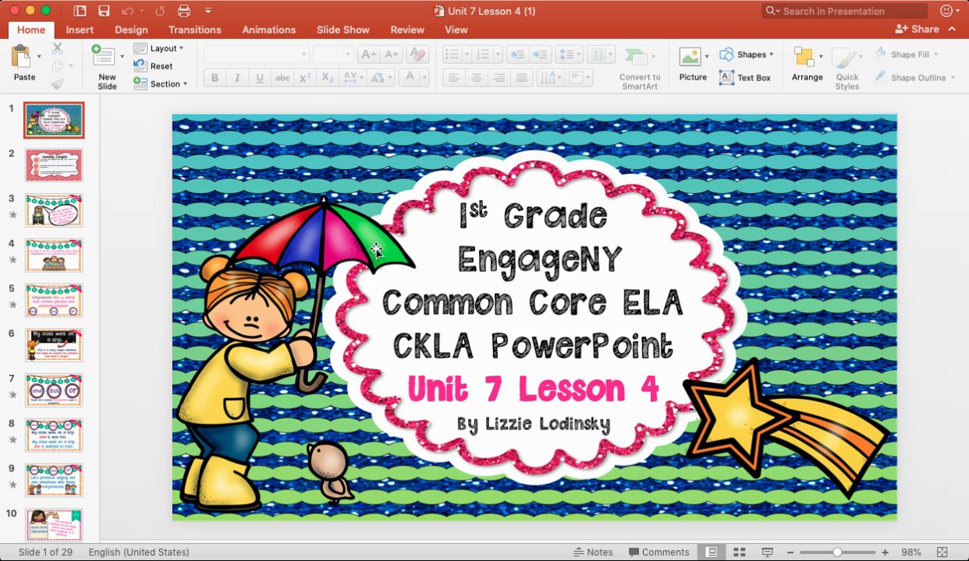Click the Subscript icon
969x561 pixels.
[x=328, y=78]
